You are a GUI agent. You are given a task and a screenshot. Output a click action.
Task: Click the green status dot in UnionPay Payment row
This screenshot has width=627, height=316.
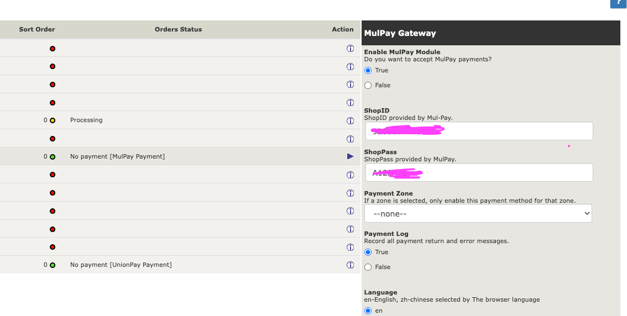coord(53,265)
